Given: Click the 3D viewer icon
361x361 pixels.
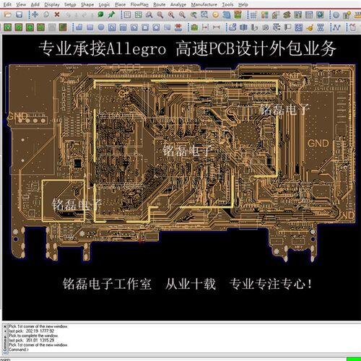Looking at the screenshot, I should pyautogui.click(x=227, y=15).
